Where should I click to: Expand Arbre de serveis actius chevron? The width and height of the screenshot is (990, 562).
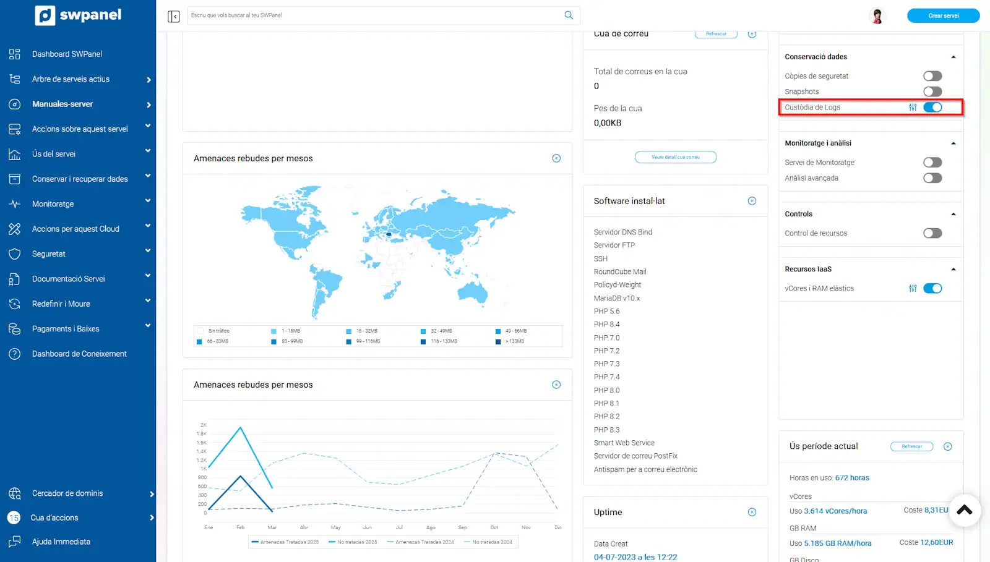coord(148,80)
